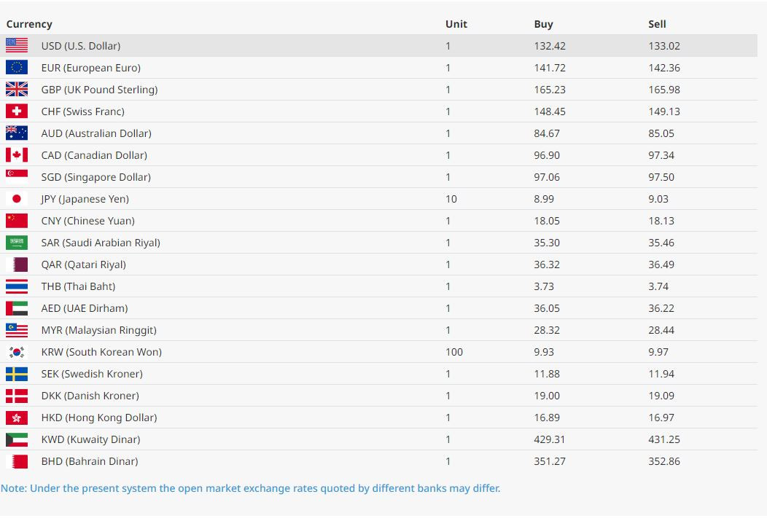Click the Saudi Arabian flag icon
This screenshot has width=767, height=521.
coord(17,242)
